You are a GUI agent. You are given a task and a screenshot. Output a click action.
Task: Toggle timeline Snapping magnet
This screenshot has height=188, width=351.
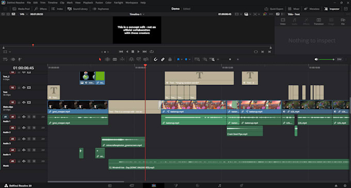(x=155, y=59)
